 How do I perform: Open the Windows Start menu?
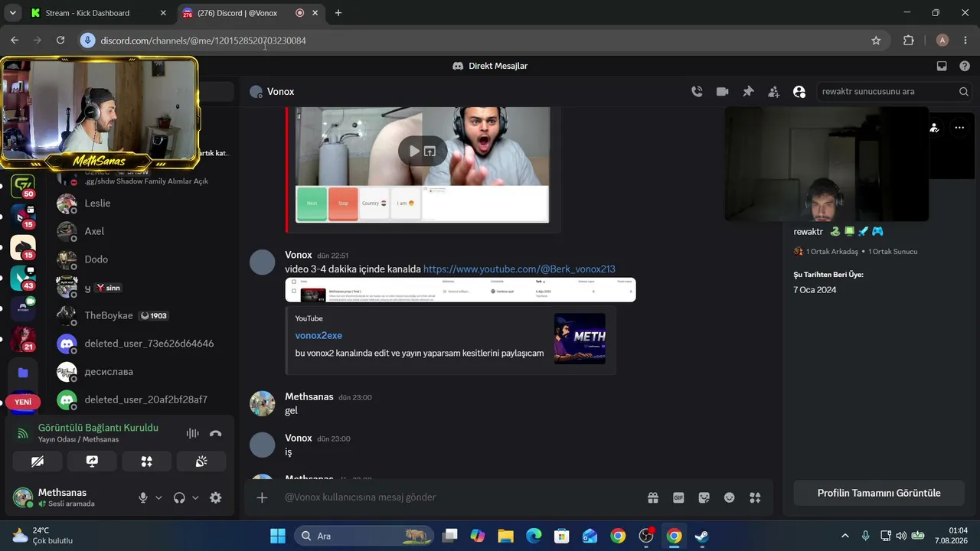tap(277, 536)
